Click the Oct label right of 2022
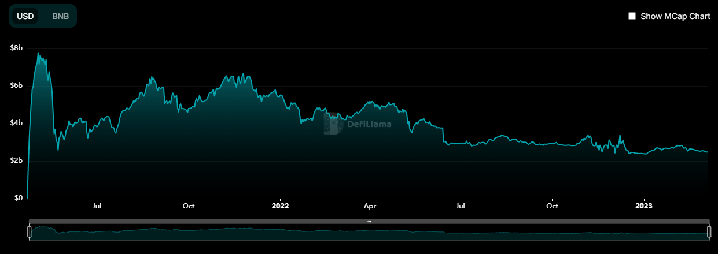Image resolution: width=718 pixels, height=254 pixels. [553, 206]
